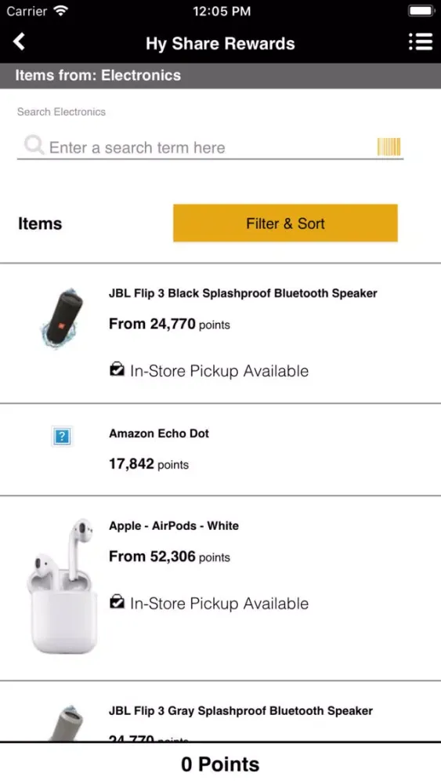The image size is (441, 784).
Task: Tap the back arrow icon
Action: pos(19,42)
